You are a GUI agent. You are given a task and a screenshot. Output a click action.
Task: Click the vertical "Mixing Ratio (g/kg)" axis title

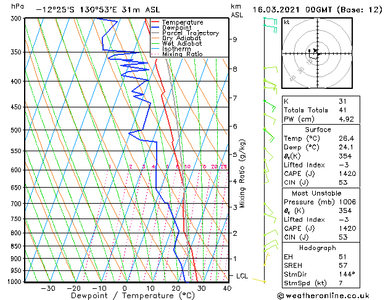[x=242, y=173]
